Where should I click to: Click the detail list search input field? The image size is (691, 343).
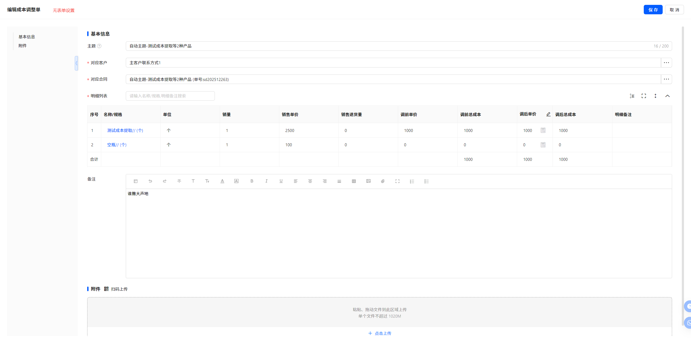point(170,96)
